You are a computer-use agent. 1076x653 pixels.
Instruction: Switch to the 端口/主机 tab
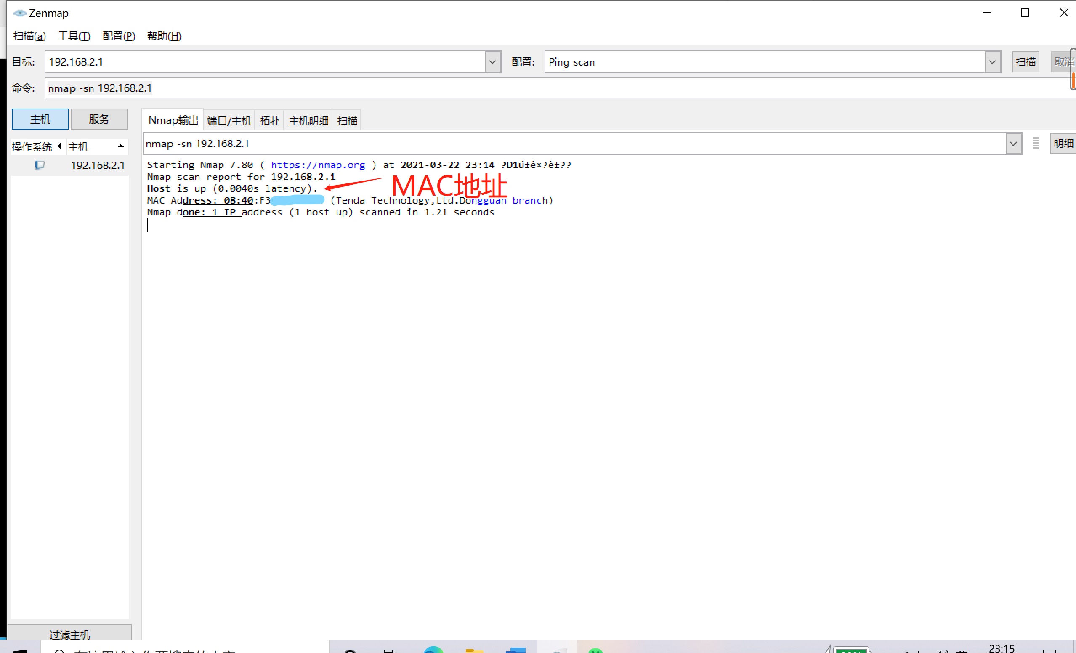229,120
